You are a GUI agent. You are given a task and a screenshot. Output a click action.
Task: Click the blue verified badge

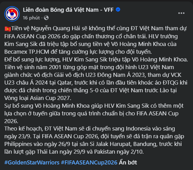(x=118, y=10)
